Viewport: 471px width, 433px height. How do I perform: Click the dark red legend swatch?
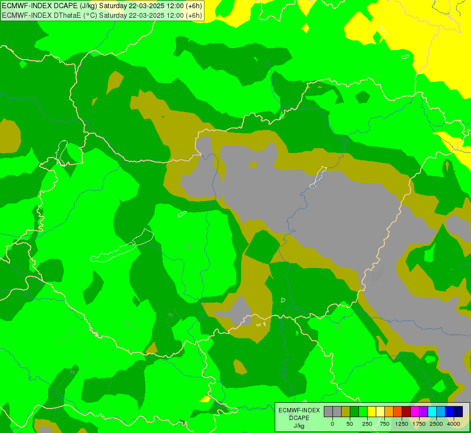click(x=407, y=411)
